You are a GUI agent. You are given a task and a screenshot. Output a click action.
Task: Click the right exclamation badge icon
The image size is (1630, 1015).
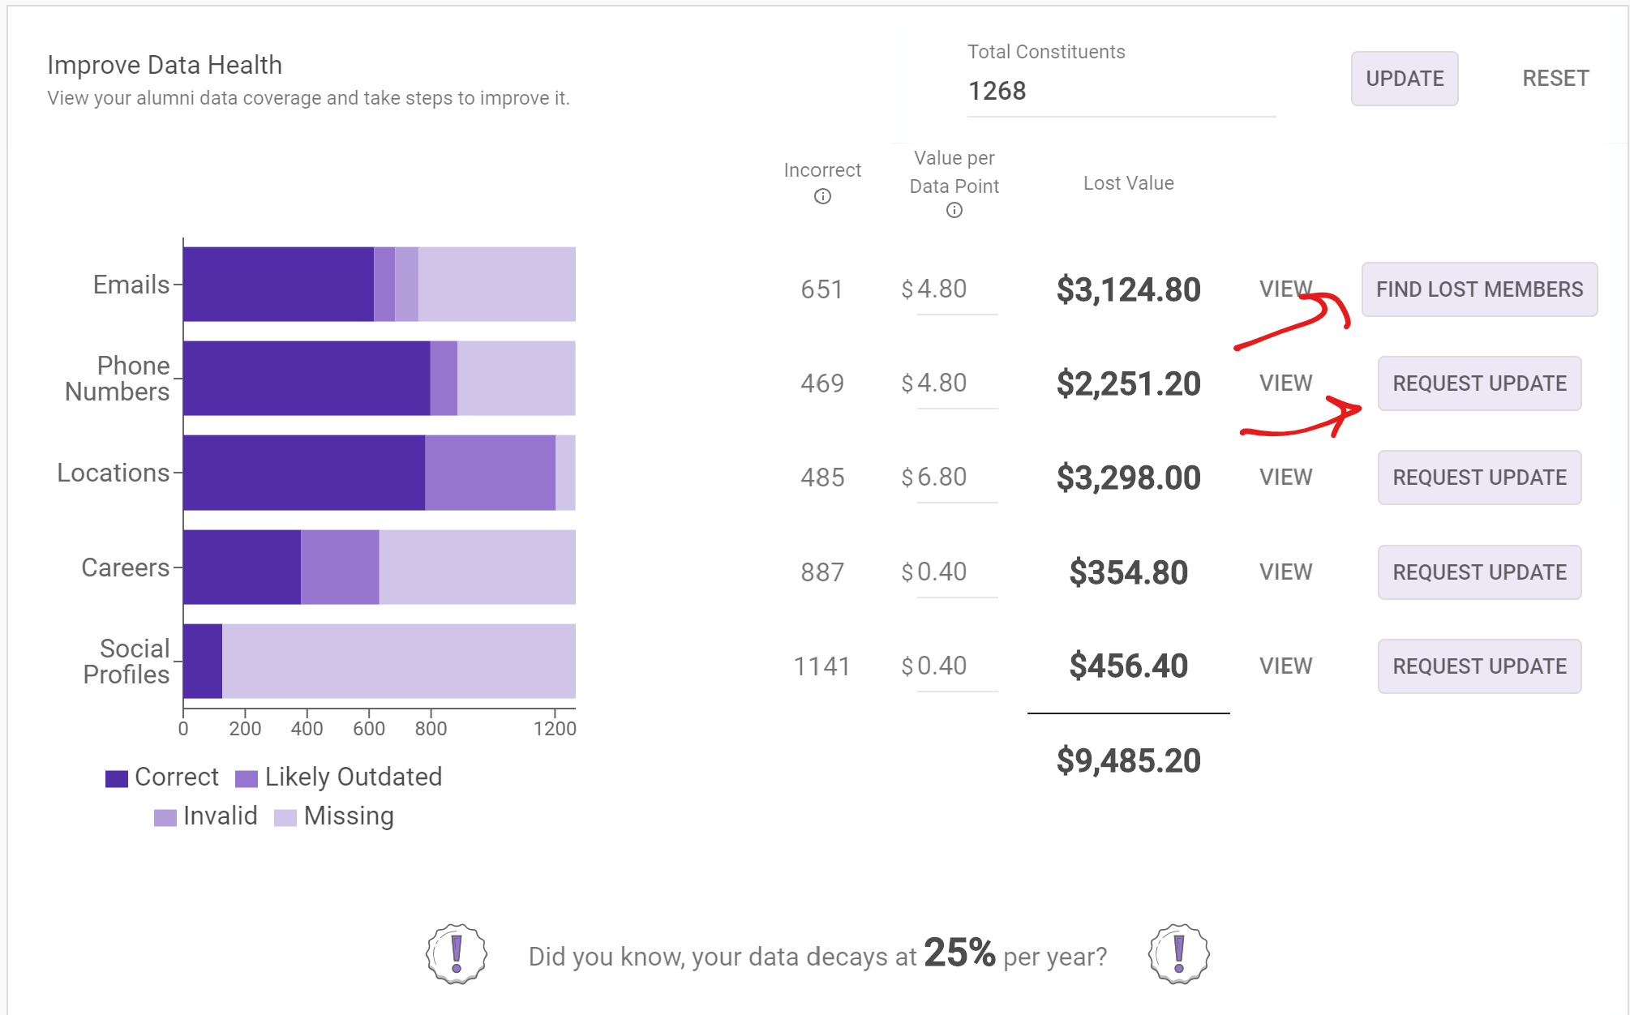coord(1178,954)
